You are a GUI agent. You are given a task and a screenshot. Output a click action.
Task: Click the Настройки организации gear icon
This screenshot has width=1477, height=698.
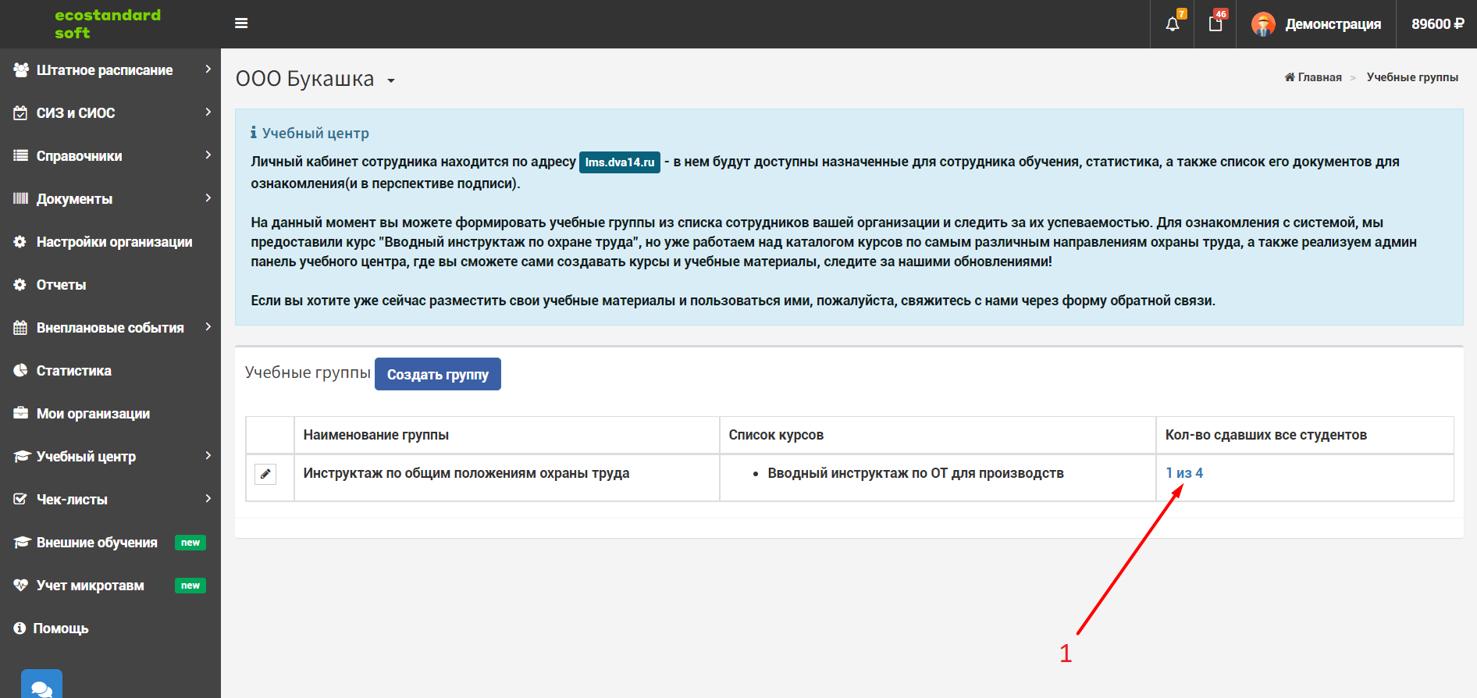(x=20, y=242)
